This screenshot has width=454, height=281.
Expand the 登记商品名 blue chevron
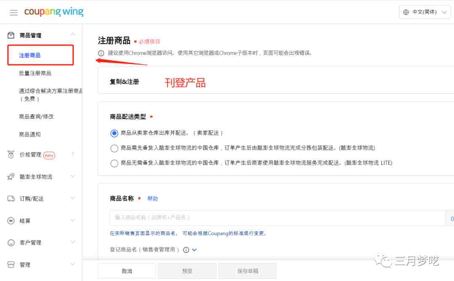pos(194,250)
